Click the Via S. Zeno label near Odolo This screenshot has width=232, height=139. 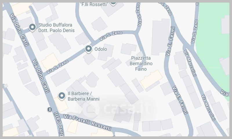(x=111, y=36)
